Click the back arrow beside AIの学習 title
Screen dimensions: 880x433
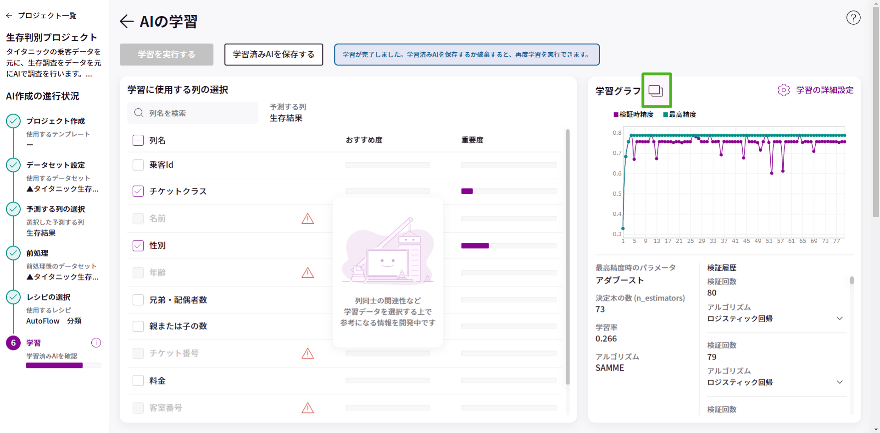click(x=127, y=21)
